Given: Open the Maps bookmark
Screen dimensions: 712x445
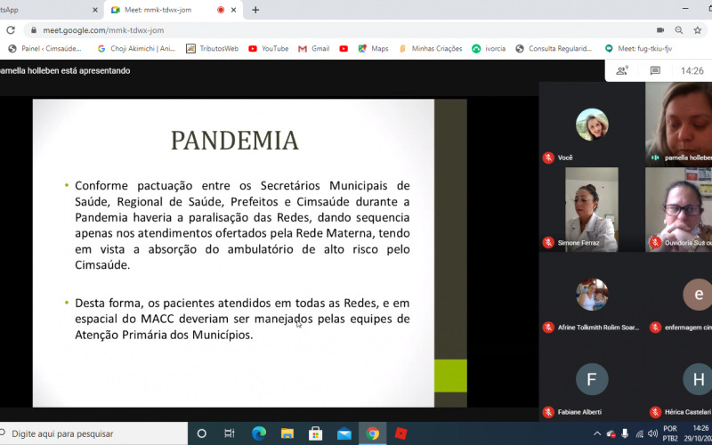Looking at the screenshot, I should point(373,49).
